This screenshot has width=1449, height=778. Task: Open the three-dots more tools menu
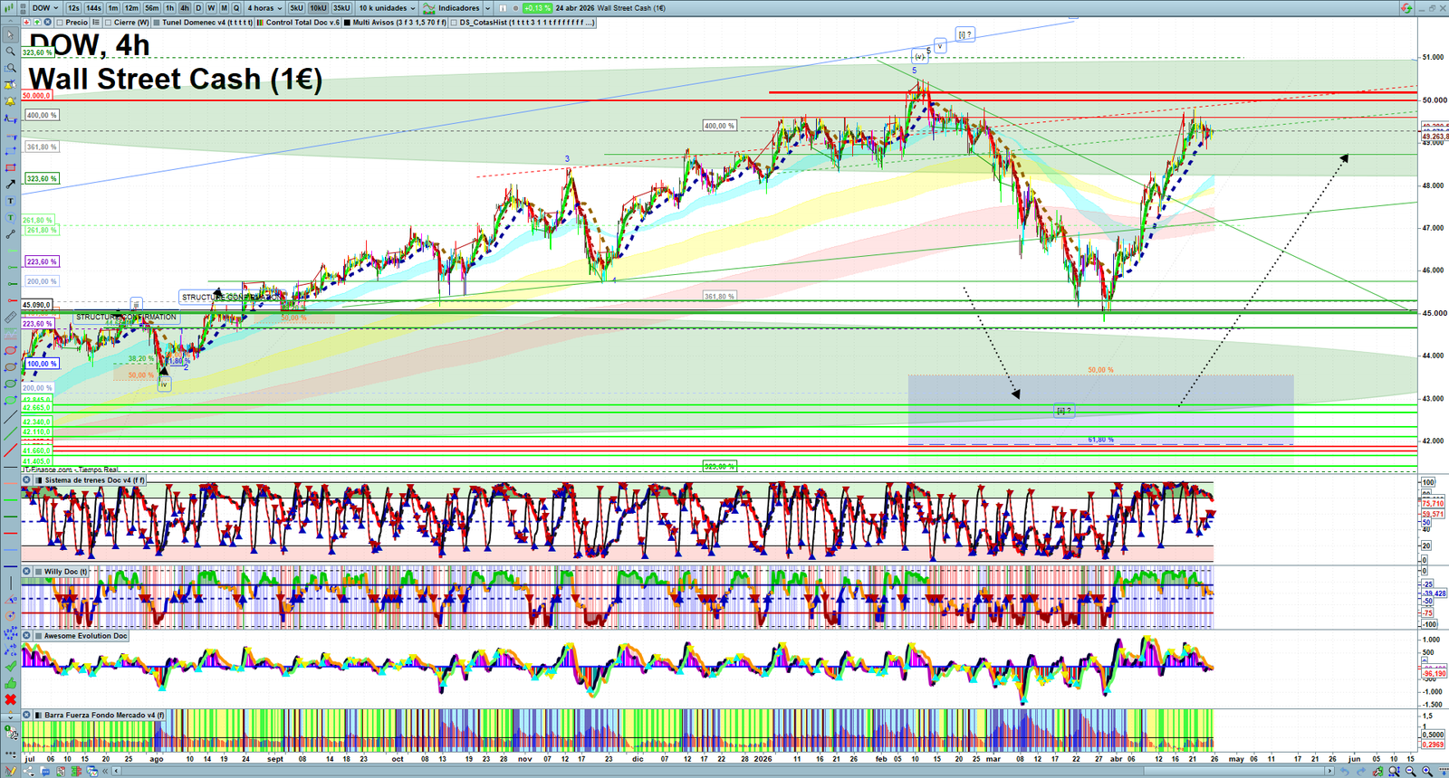[10, 754]
